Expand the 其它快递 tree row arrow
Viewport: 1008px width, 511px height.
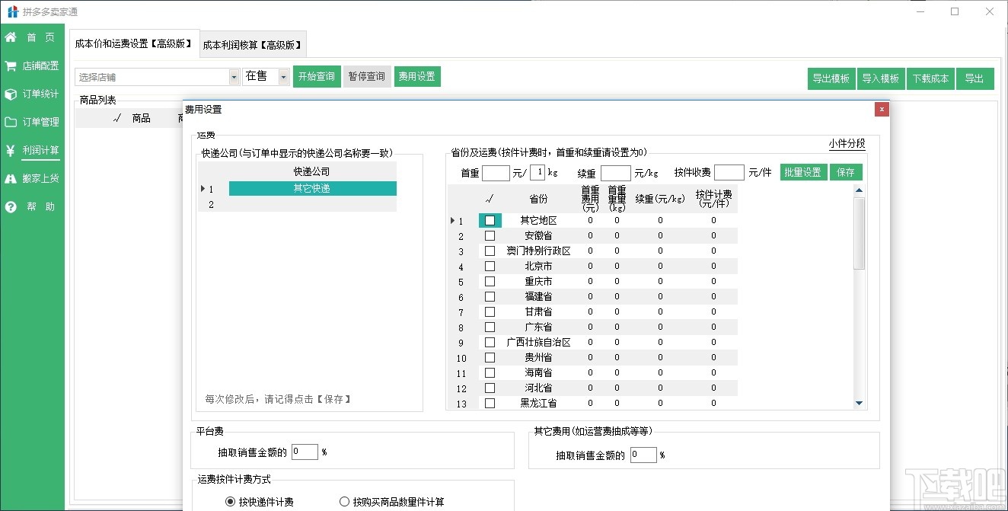click(x=203, y=188)
